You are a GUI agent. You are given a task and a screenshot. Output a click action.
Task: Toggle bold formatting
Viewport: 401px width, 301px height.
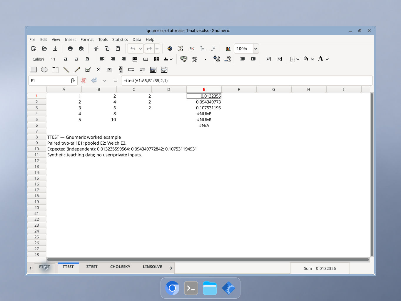pyautogui.click(x=66, y=59)
